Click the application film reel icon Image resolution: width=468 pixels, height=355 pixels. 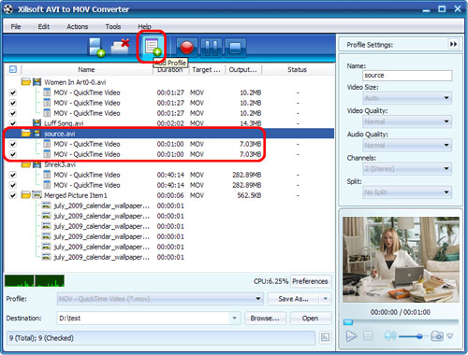[x=8, y=9]
